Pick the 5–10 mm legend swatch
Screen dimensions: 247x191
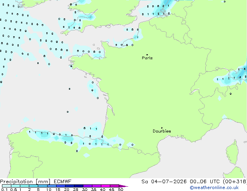click(42, 186)
